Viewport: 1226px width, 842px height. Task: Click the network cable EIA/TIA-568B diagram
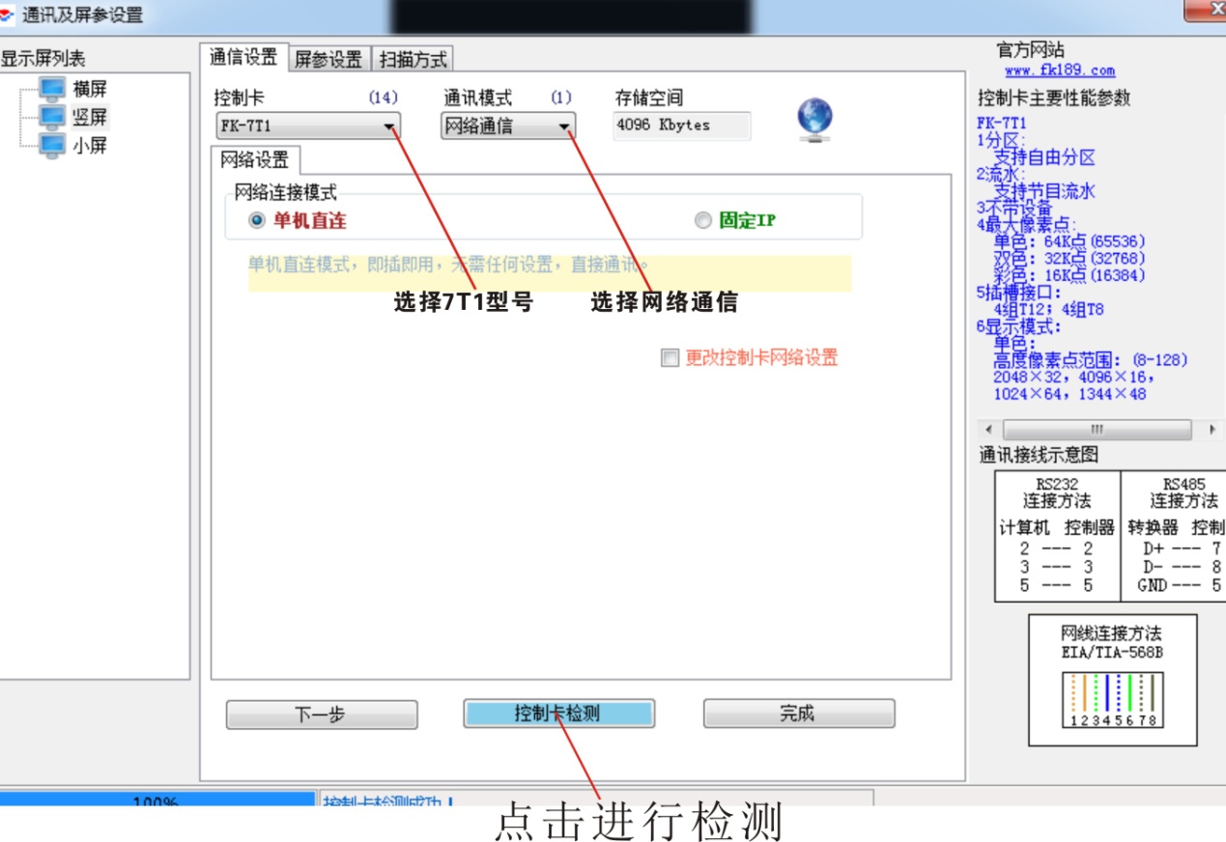coord(1112,699)
